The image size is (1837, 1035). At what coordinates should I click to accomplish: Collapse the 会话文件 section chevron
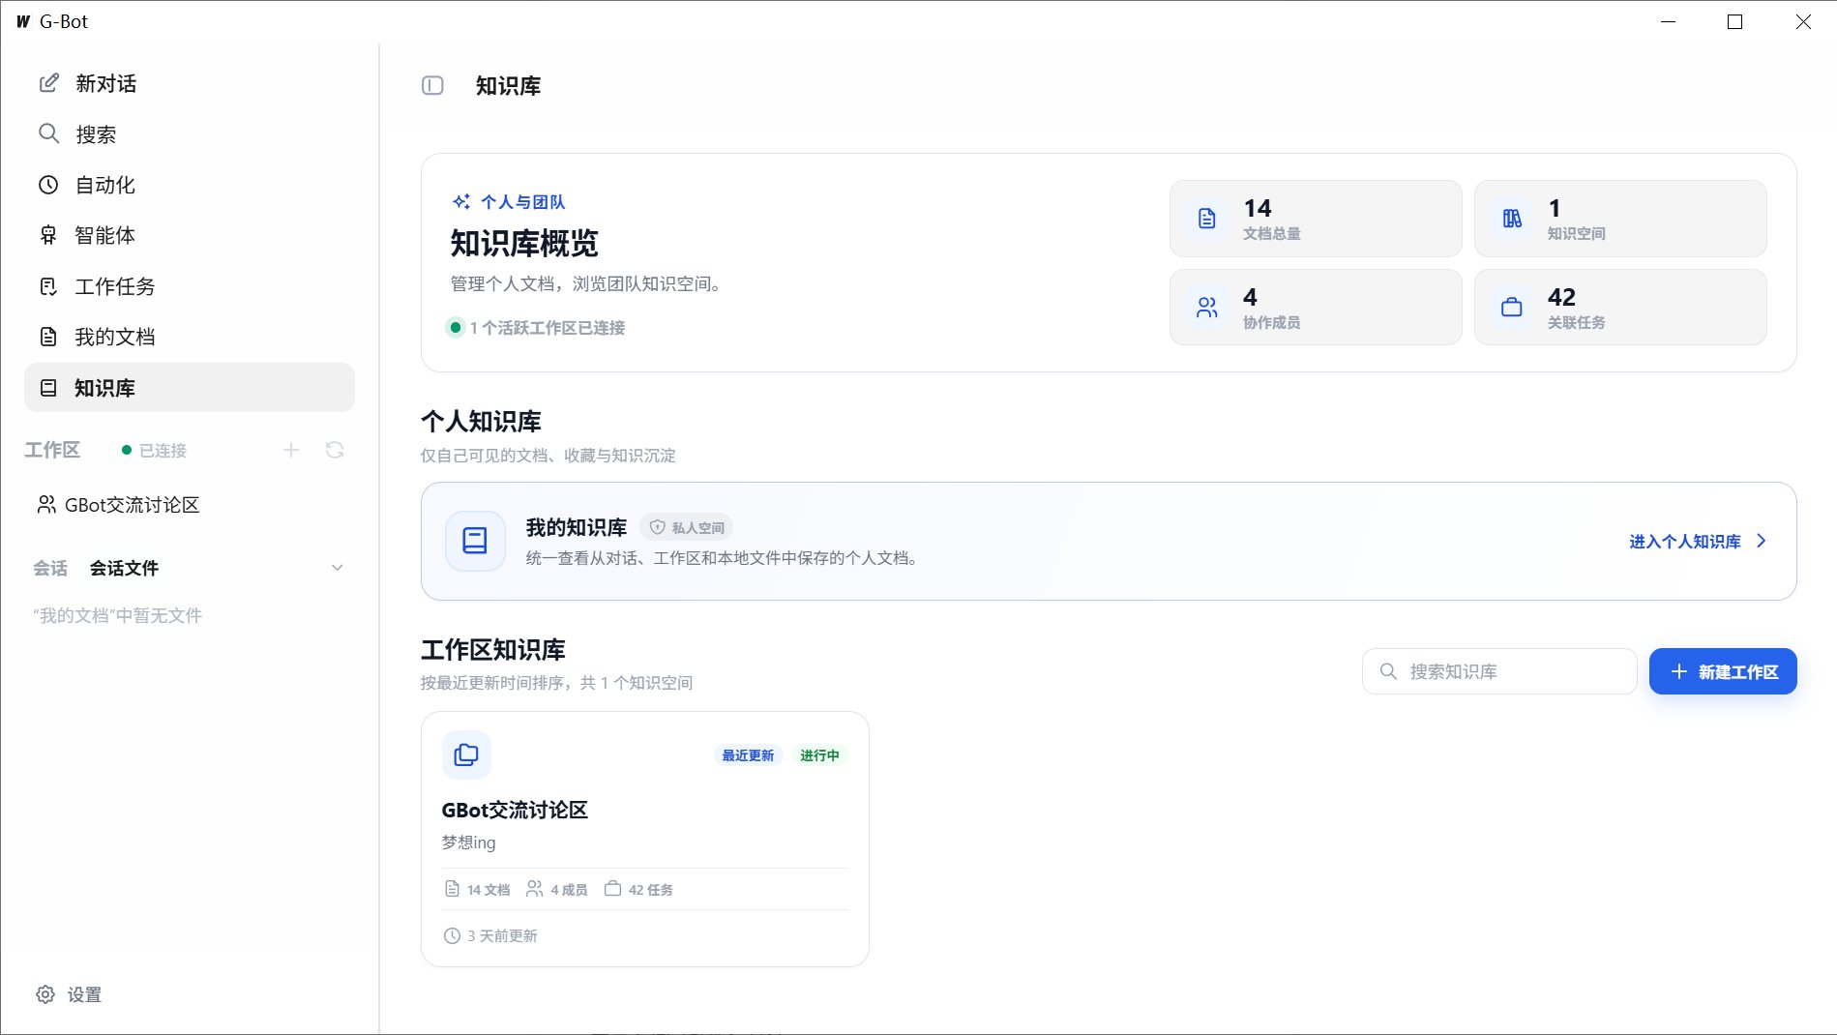(x=338, y=568)
